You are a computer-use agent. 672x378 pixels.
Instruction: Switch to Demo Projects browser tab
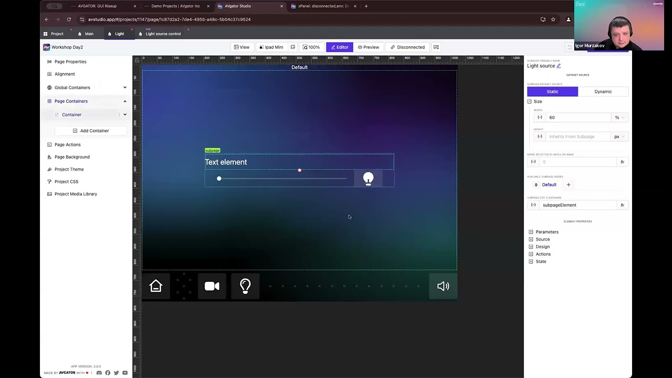point(176,6)
